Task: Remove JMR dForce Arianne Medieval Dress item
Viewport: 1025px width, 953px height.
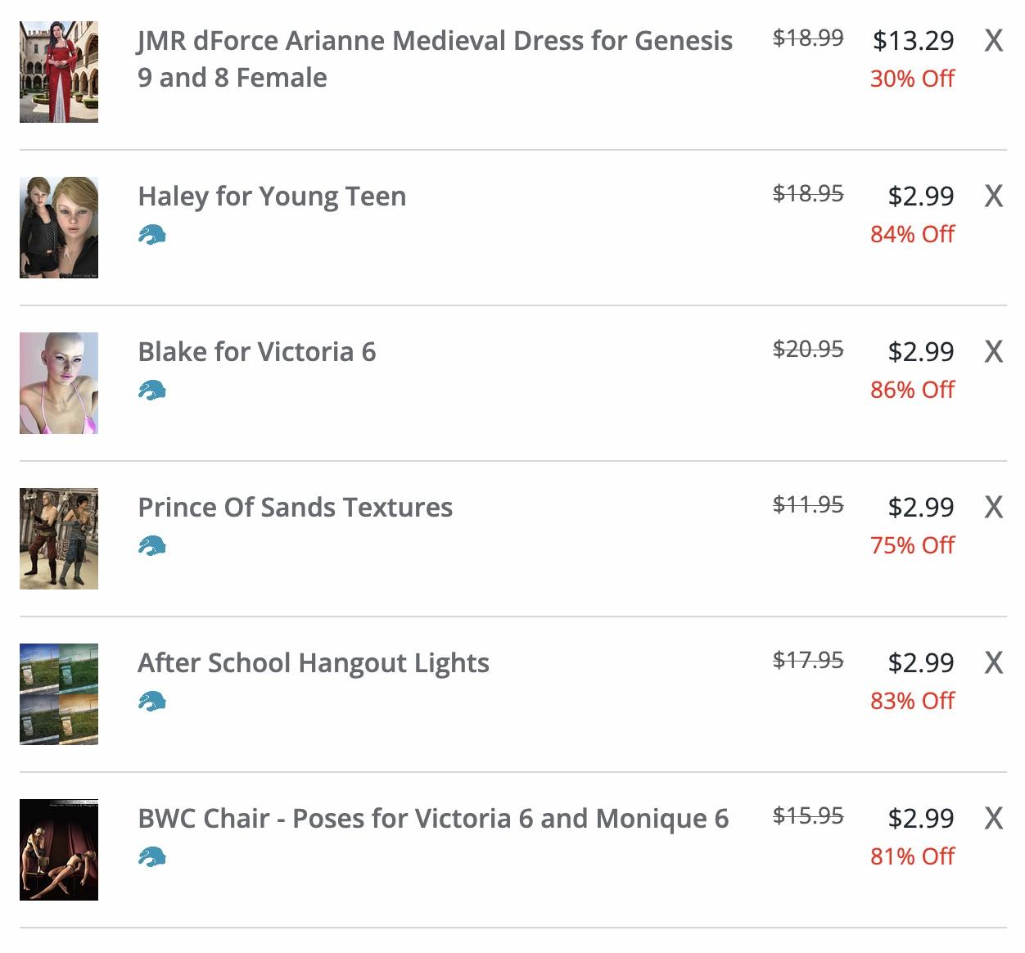Action: click(993, 40)
